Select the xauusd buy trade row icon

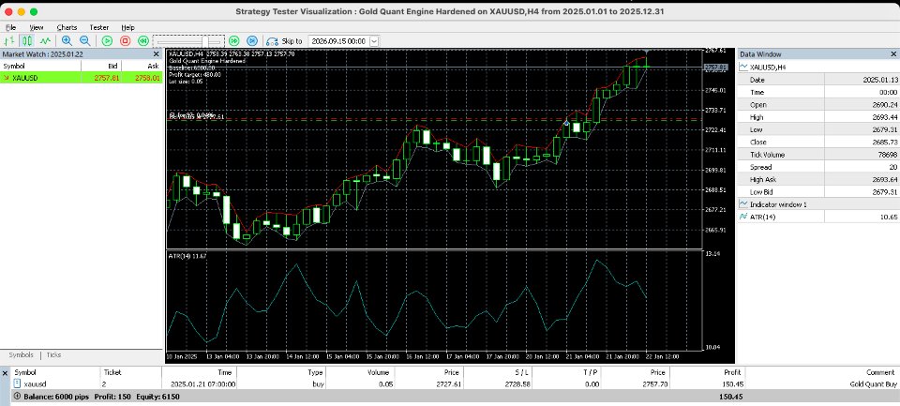pyautogui.click(x=17, y=383)
